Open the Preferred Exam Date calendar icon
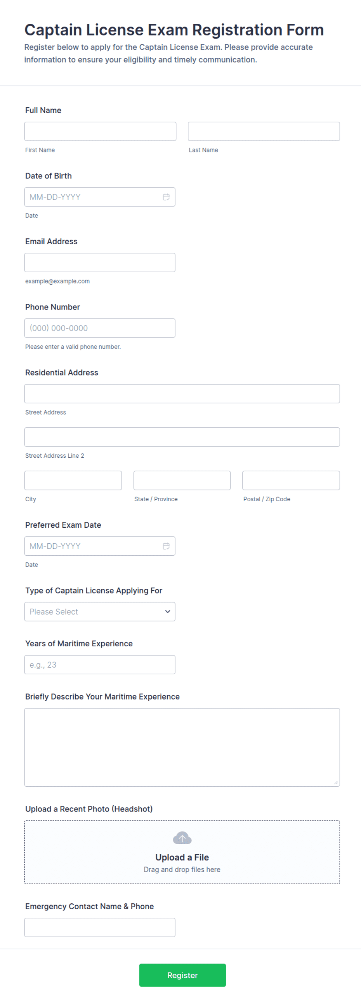 click(x=166, y=546)
